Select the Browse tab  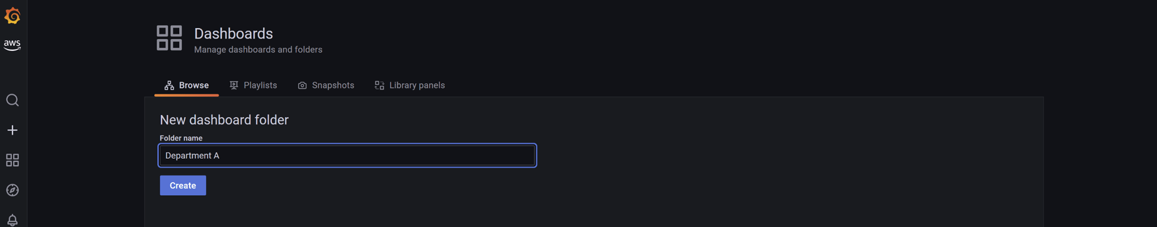coord(187,86)
